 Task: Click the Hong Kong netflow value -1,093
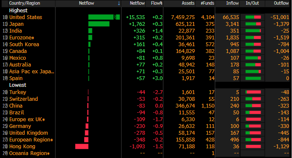pyautogui.click(x=137, y=147)
